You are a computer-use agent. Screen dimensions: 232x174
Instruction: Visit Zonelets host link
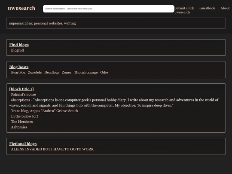point(35,72)
